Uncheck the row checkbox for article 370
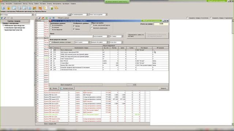The width and height of the screenshot is (234, 131). pyautogui.click(x=51, y=70)
